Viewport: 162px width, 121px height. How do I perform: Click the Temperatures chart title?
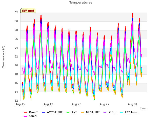81,3
